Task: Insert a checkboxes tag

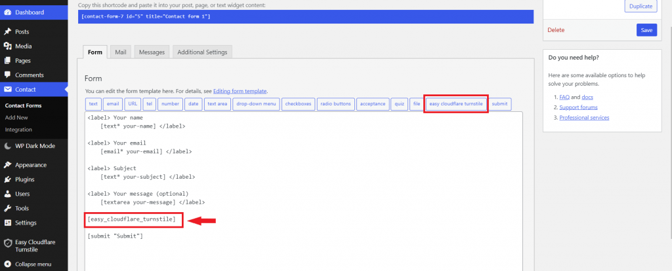Action: pos(299,104)
